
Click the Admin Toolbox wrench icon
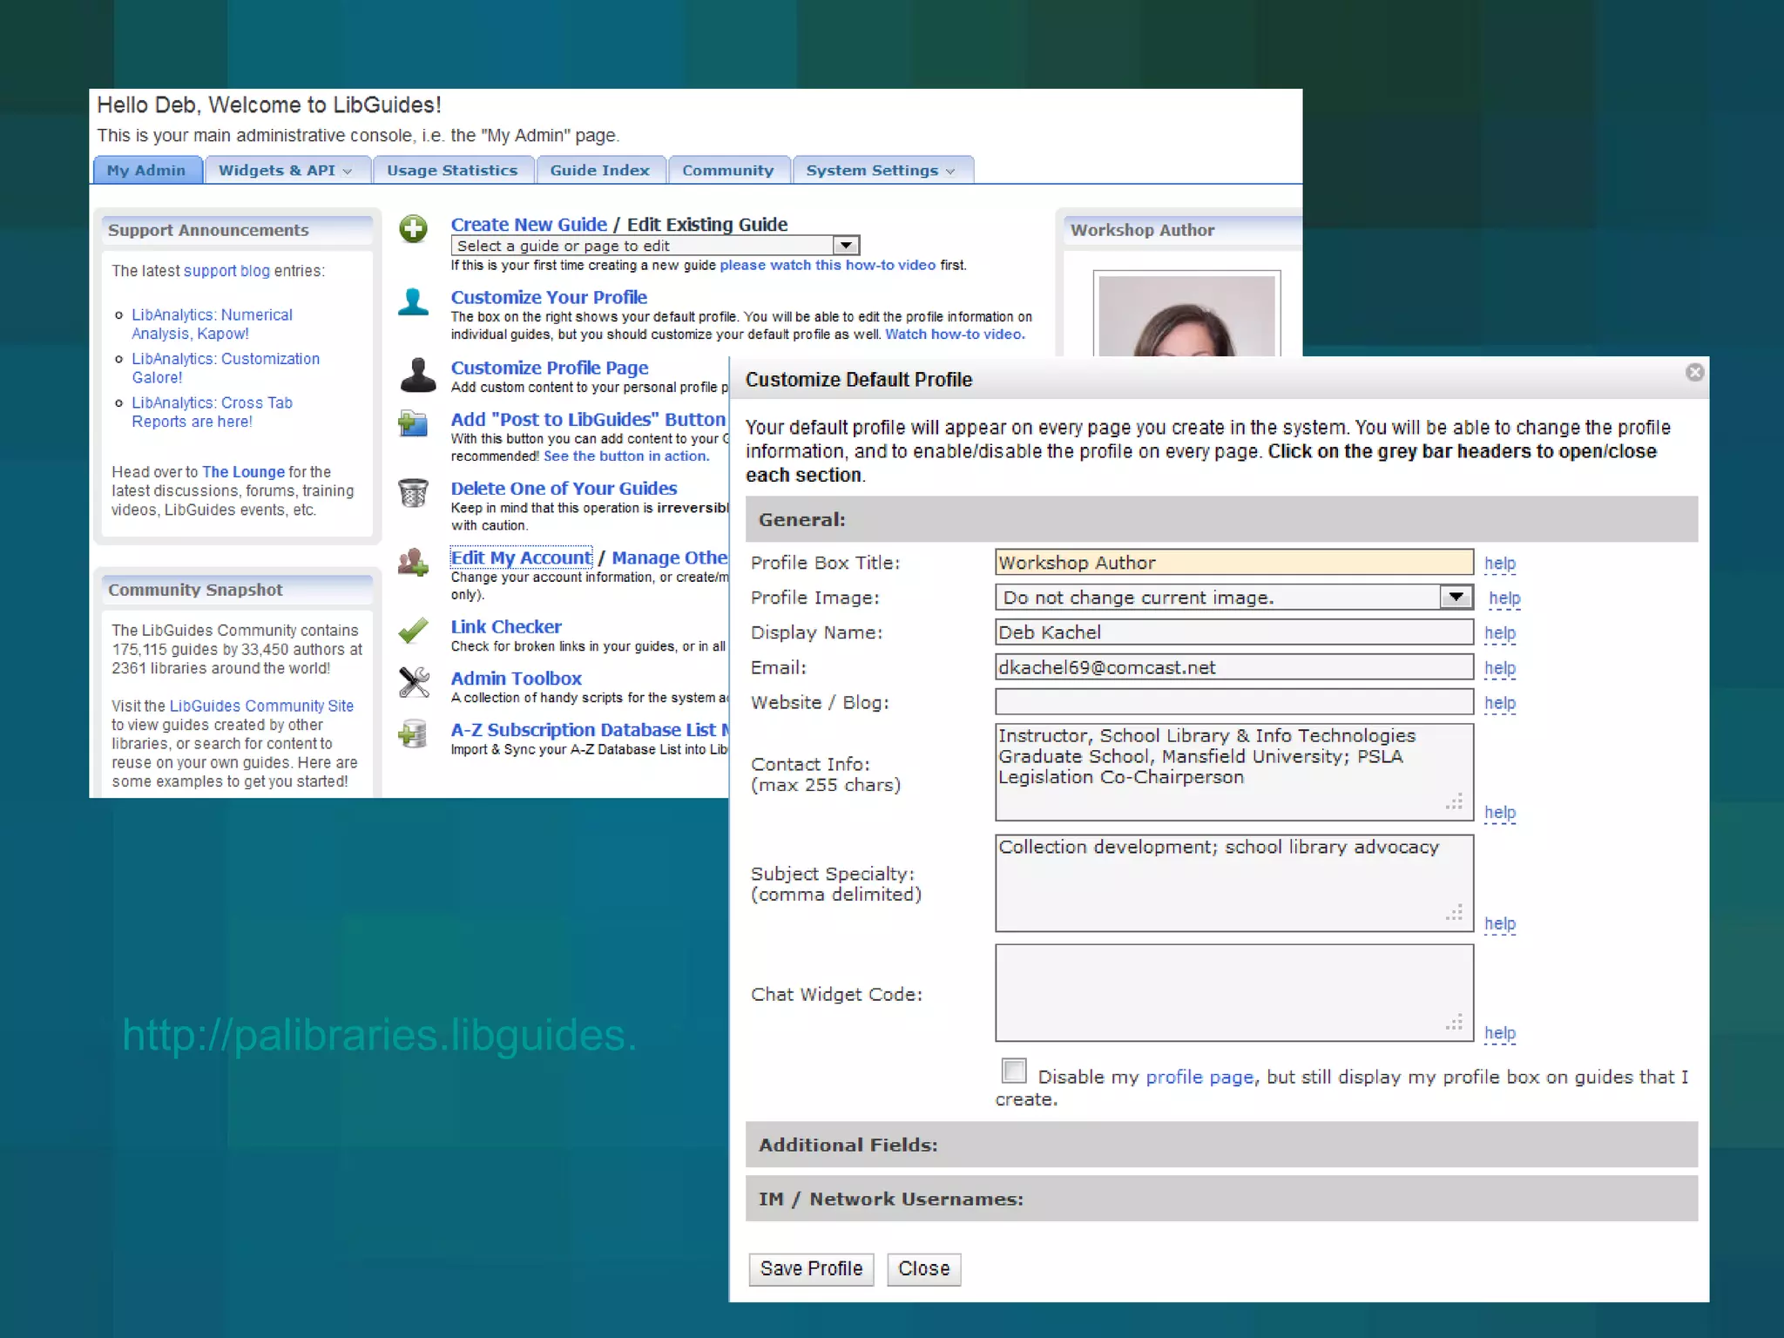point(414,682)
